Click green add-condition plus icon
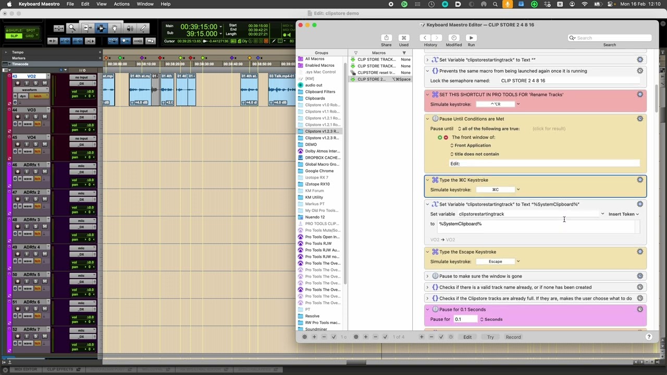This screenshot has height=375, width=667. pos(440,137)
